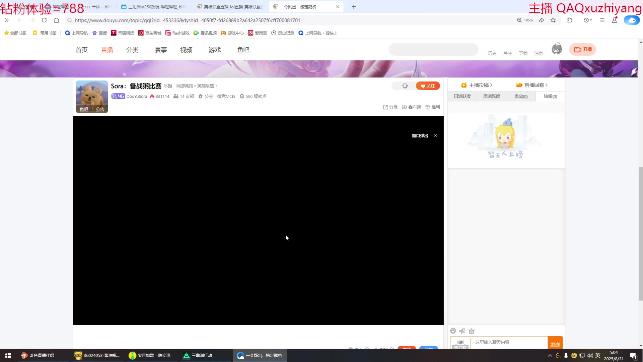
Task: Open the 京东商城 bookmark
Action: (150, 33)
